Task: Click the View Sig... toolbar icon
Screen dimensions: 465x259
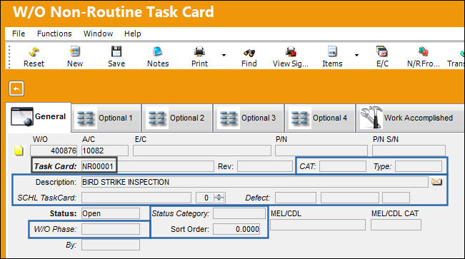Action: tap(291, 52)
